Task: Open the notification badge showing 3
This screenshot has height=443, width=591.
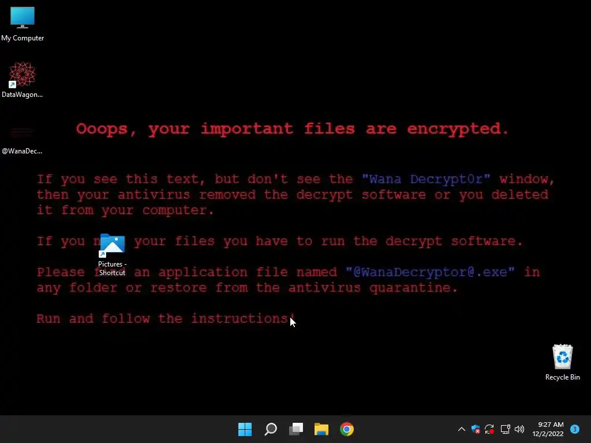Action: (x=575, y=429)
